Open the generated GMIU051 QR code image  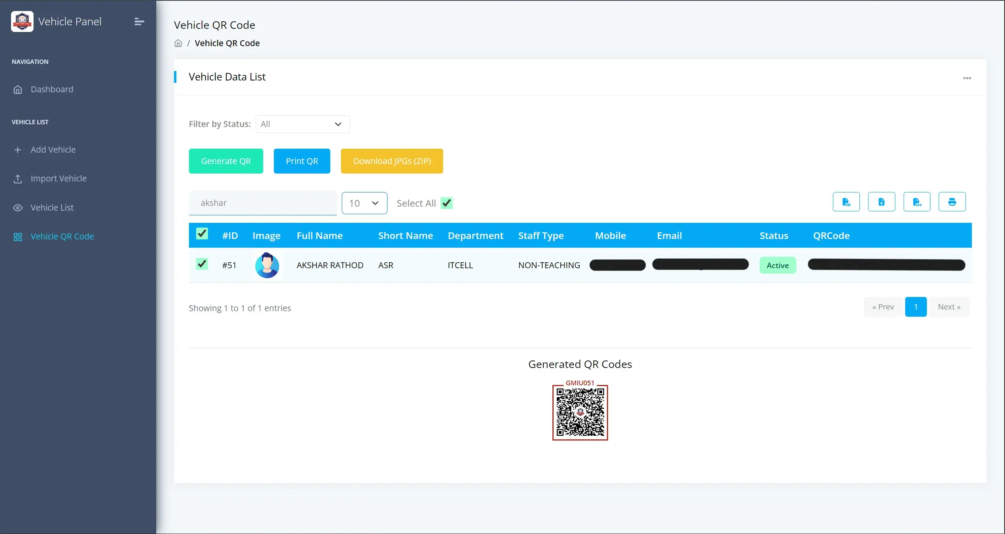point(580,413)
